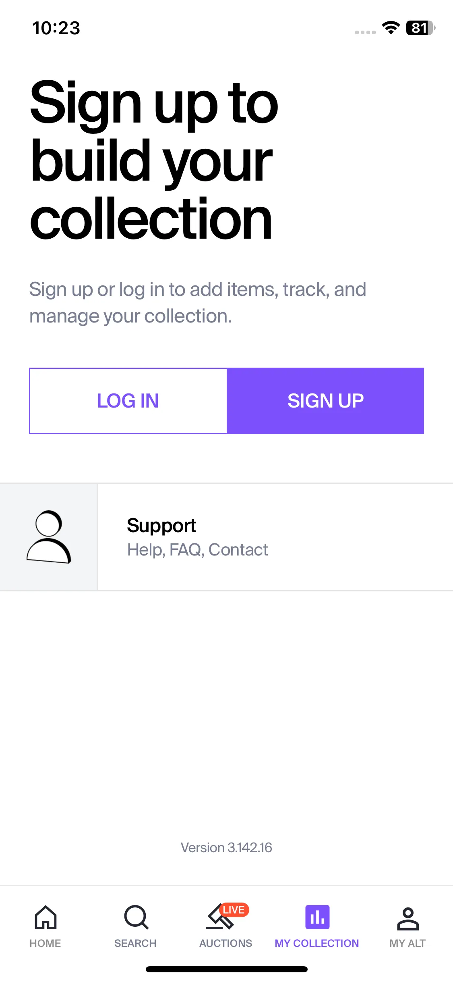The height and width of the screenshot is (982, 453).
Task: Open Search via magnifier icon
Action: pos(136,917)
